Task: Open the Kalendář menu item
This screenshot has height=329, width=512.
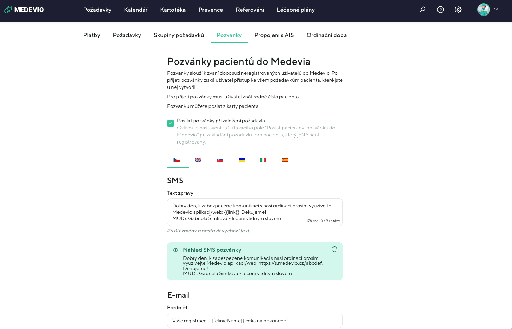Action: [x=136, y=10]
